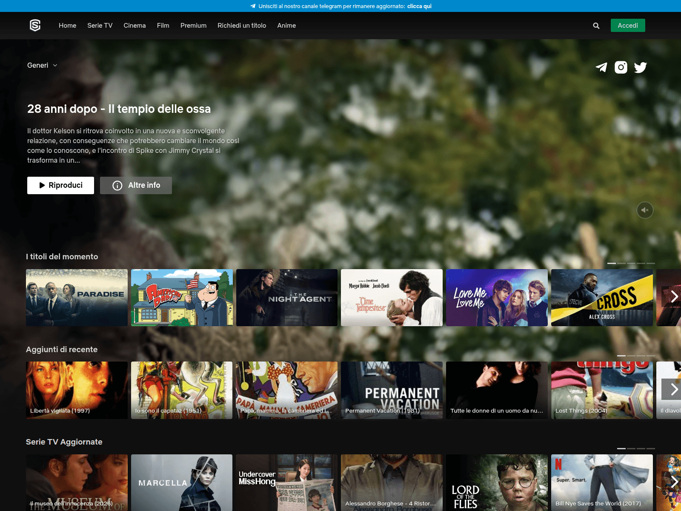Follow the 'clicca qui' Telegram link
681x511 pixels.
coord(419,6)
